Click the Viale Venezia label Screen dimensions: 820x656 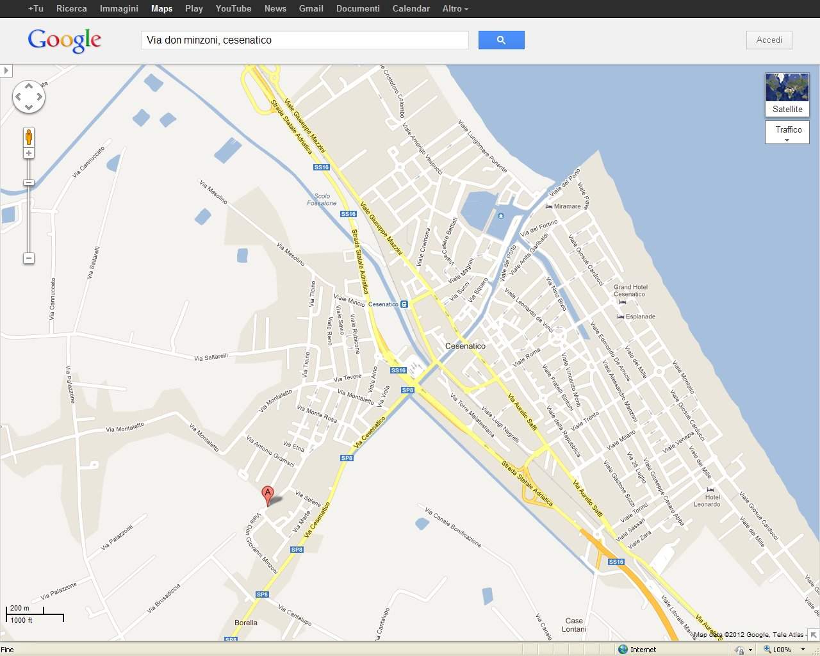[x=678, y=441]
